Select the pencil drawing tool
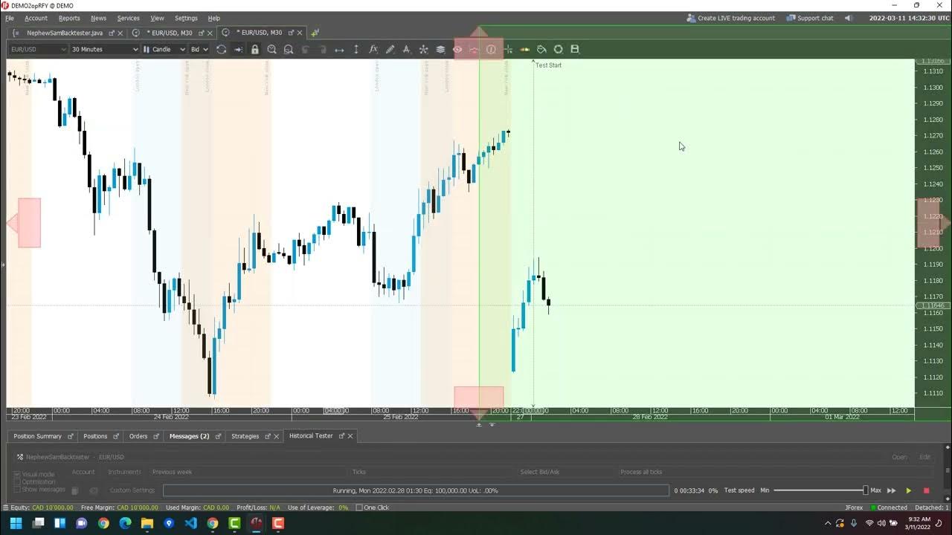Image resolution: width=952 pixels, height=535 pixels. pyautogui.click(x=390, y=49)
